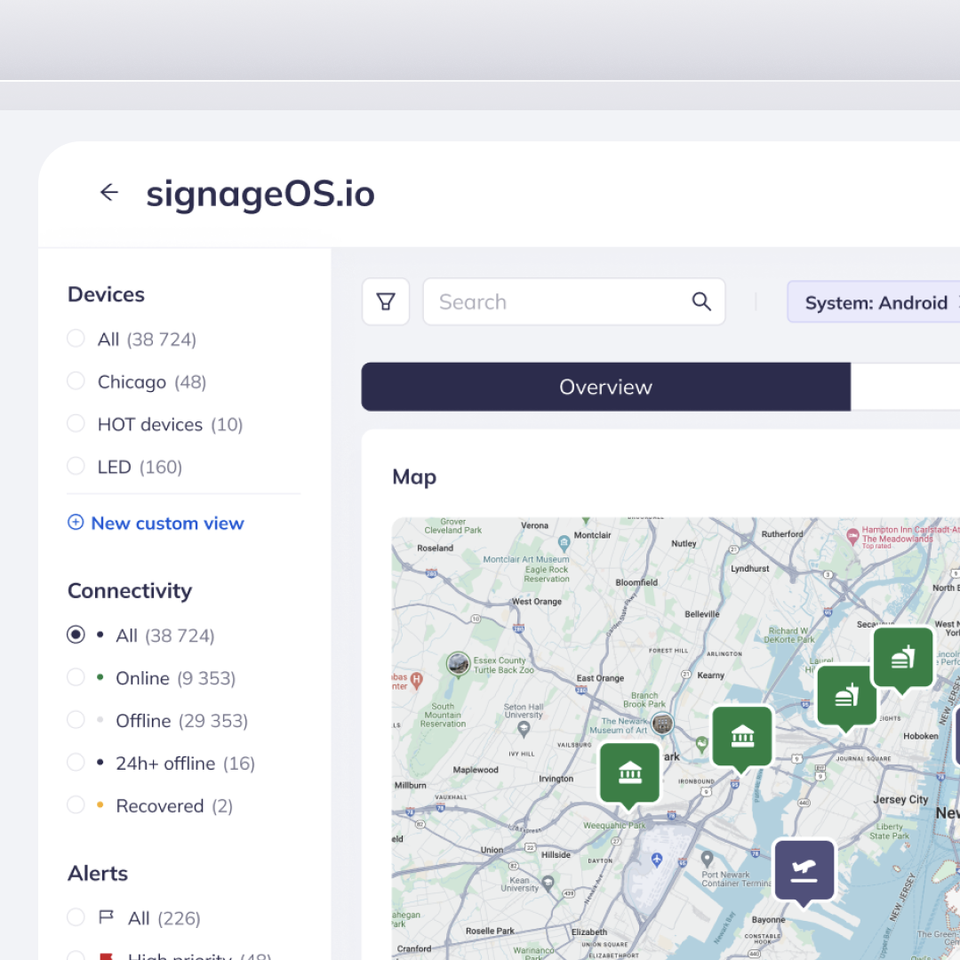Switch to the Overview tab
This screenshot has width=960, height=960.
605,387
